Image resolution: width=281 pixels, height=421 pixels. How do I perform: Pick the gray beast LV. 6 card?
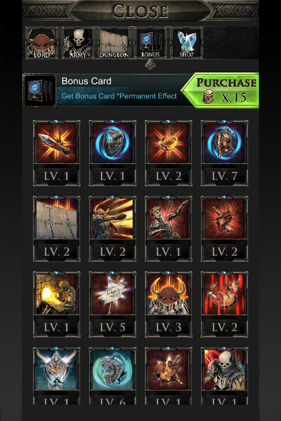pos(112,376)
